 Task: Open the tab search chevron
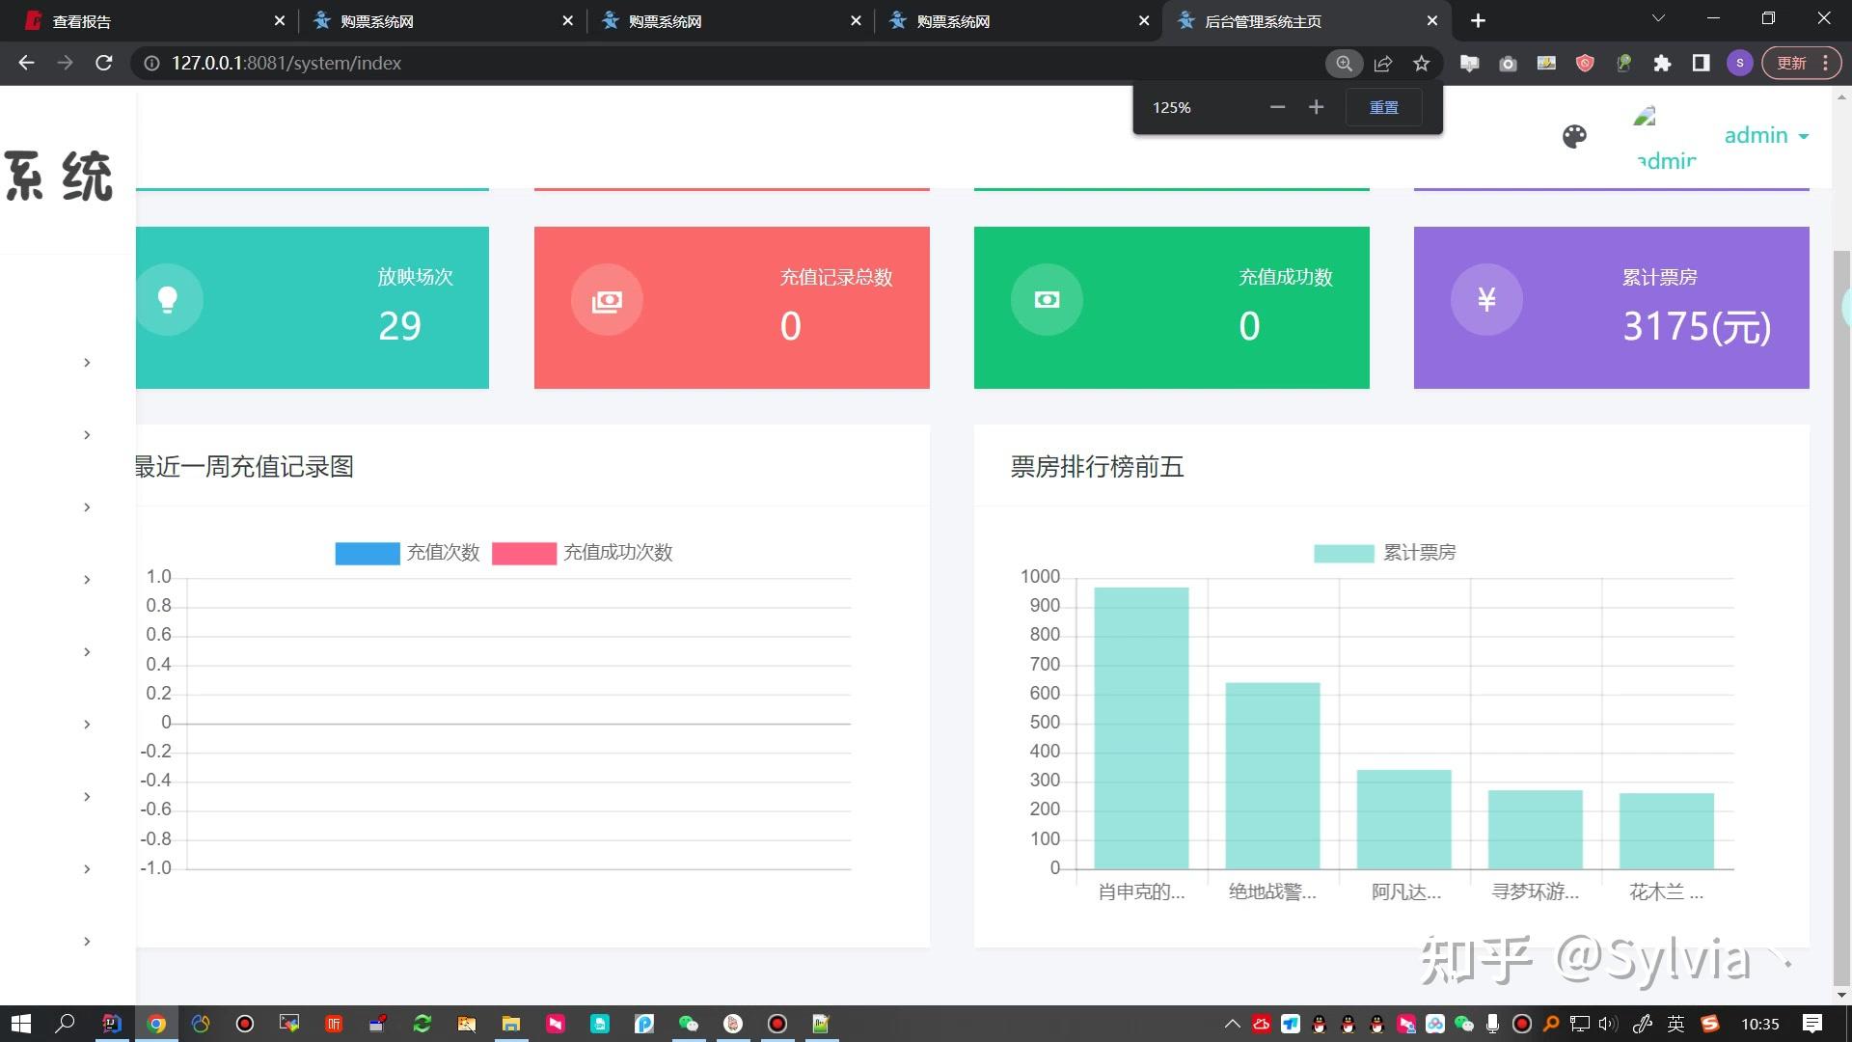click(1658, 18)
